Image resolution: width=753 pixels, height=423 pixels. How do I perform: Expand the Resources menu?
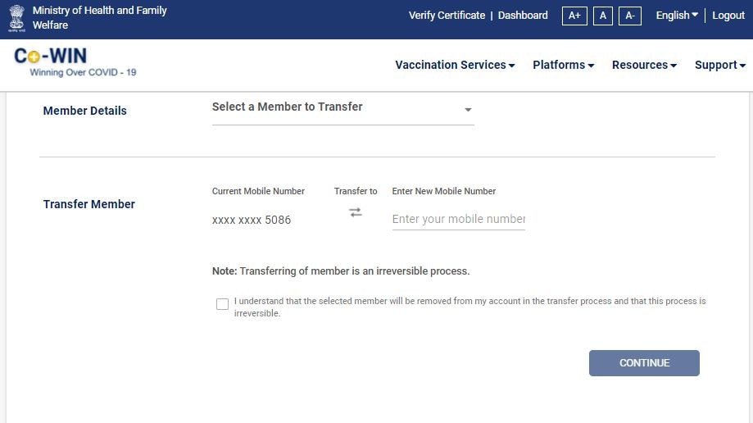(x=644, y=65)
